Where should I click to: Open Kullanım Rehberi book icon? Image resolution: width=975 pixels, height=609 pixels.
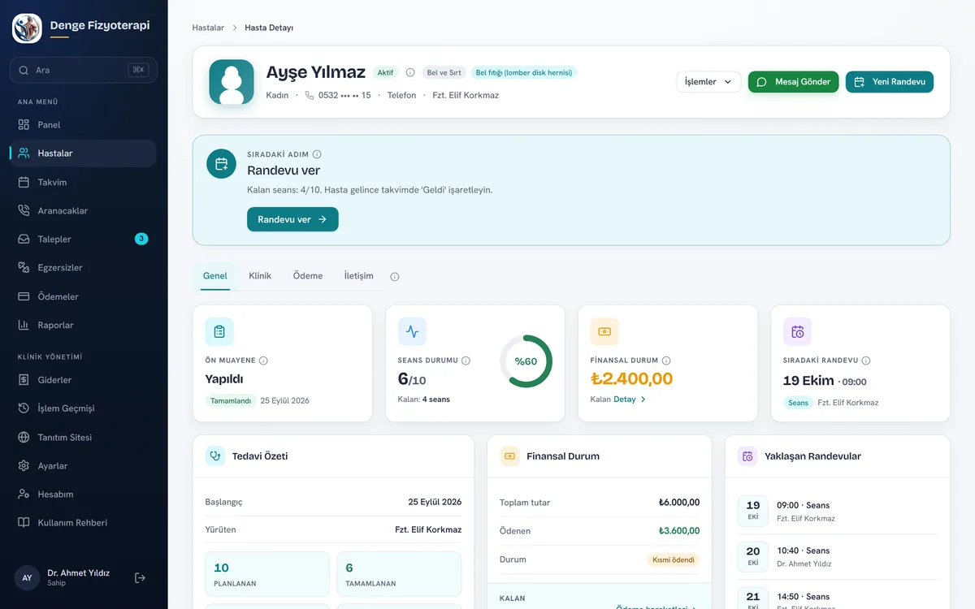click(24, 523)
